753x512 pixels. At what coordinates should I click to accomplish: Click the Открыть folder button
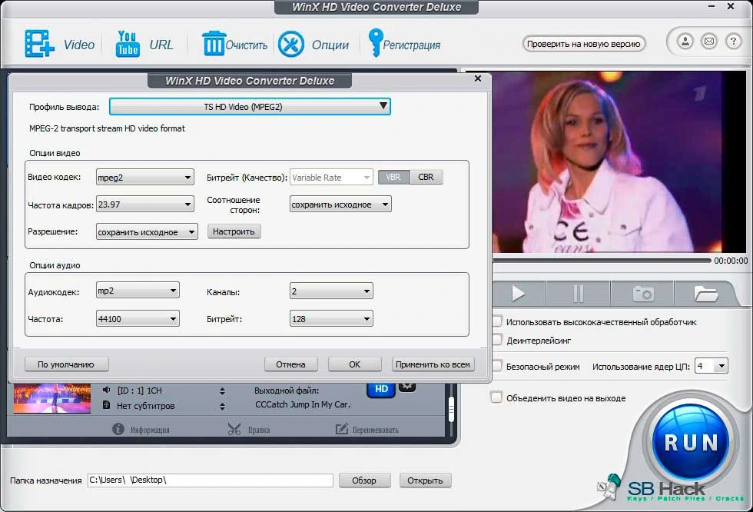pyautogui.click(x=425, y=480)
